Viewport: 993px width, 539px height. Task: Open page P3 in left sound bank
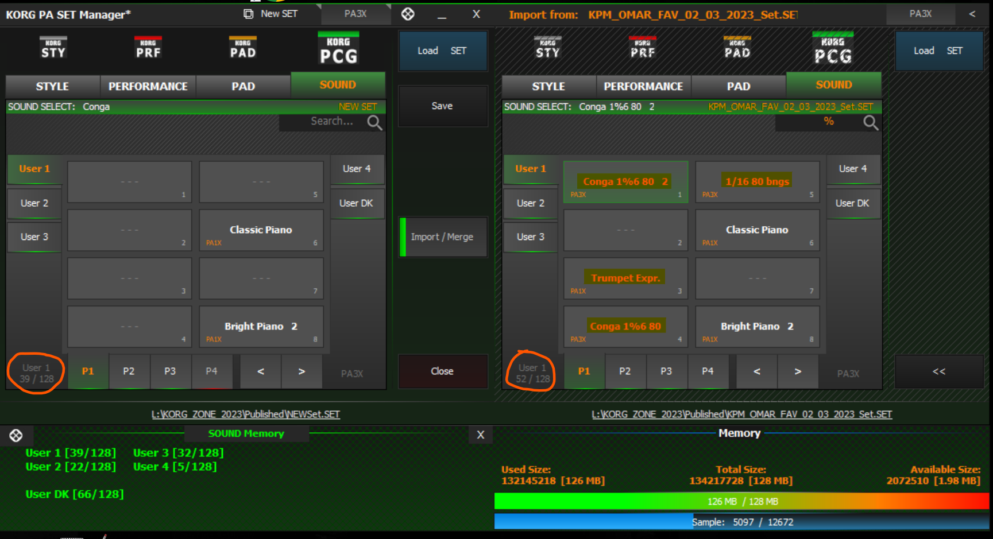[170, 371]
